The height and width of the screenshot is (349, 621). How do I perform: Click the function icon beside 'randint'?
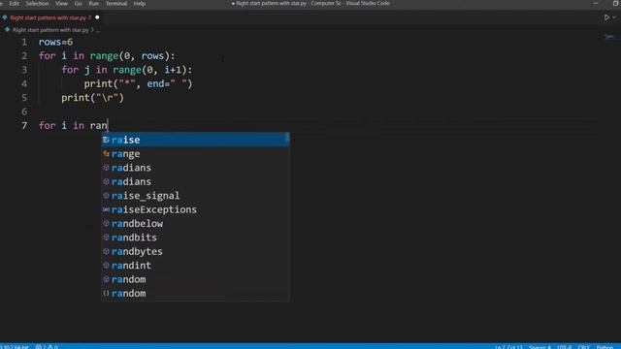point(106,266)
